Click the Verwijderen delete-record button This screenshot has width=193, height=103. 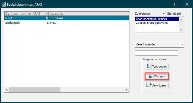click(157, 85)
